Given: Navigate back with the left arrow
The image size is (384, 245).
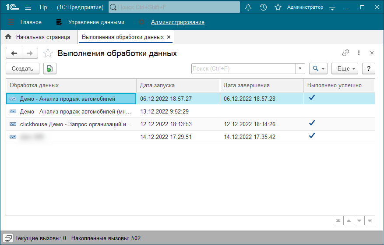Looking at the screenshot, I should (x=14, y=53).
